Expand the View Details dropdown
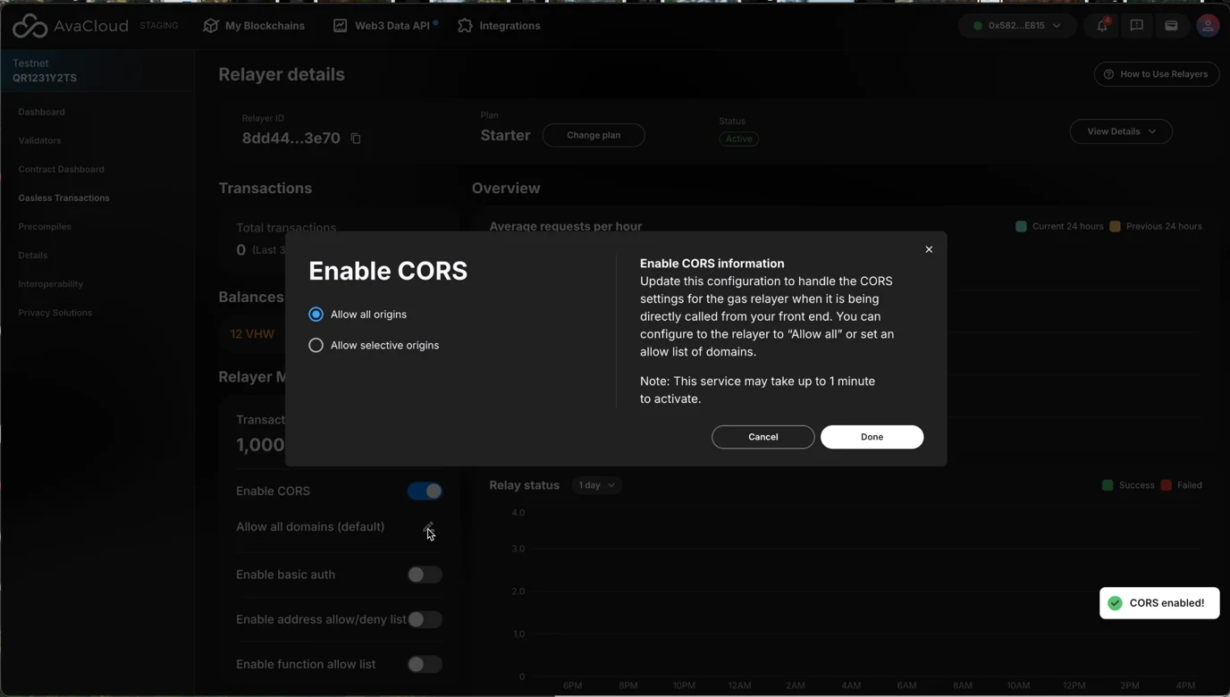 click(x=1121, y=131)
